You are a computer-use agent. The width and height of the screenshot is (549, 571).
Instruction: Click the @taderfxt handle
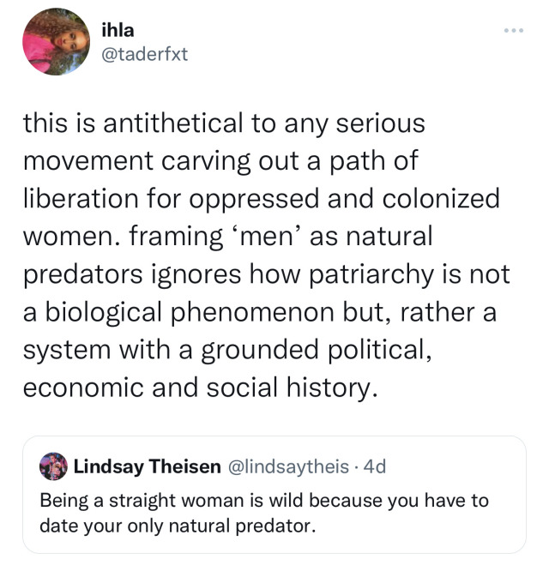click(144, 54)
